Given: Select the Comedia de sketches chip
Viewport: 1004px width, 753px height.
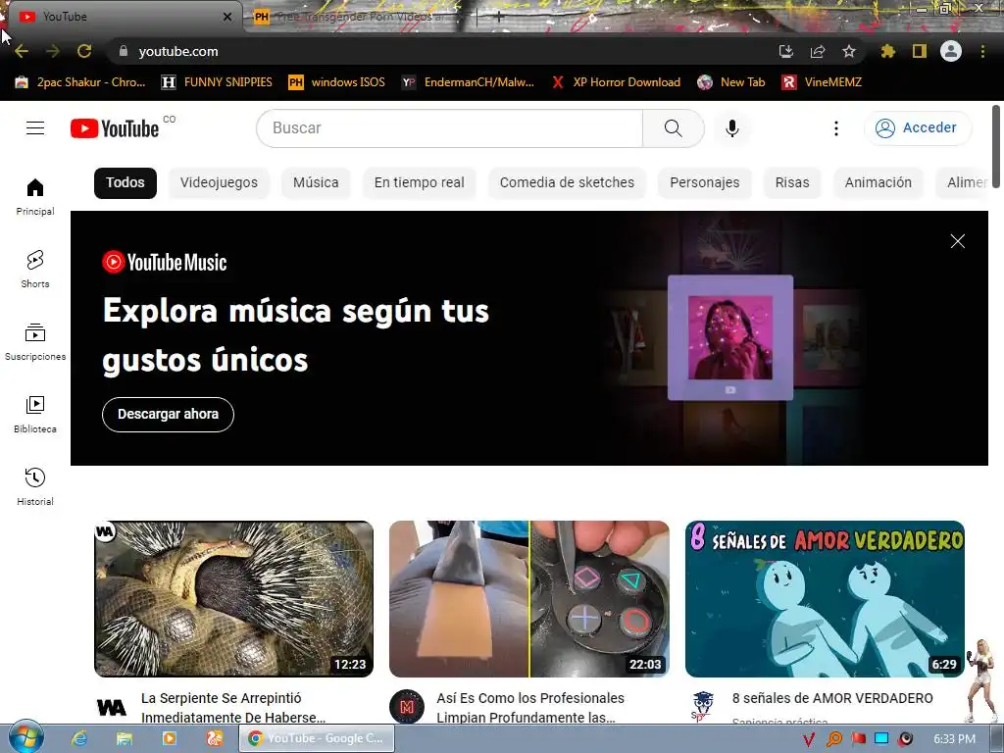Looking at the screenshot, I should tap(567, 182).
